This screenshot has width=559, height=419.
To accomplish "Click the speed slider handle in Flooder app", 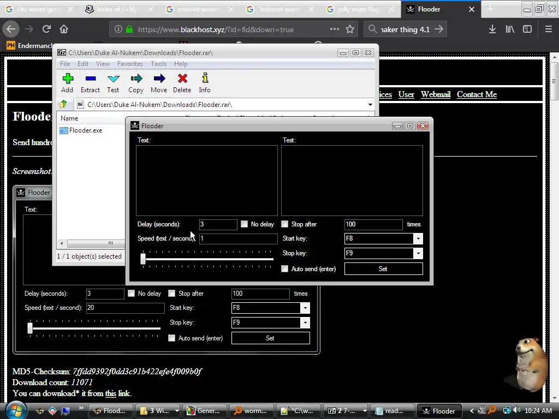I will click(143, 259).
